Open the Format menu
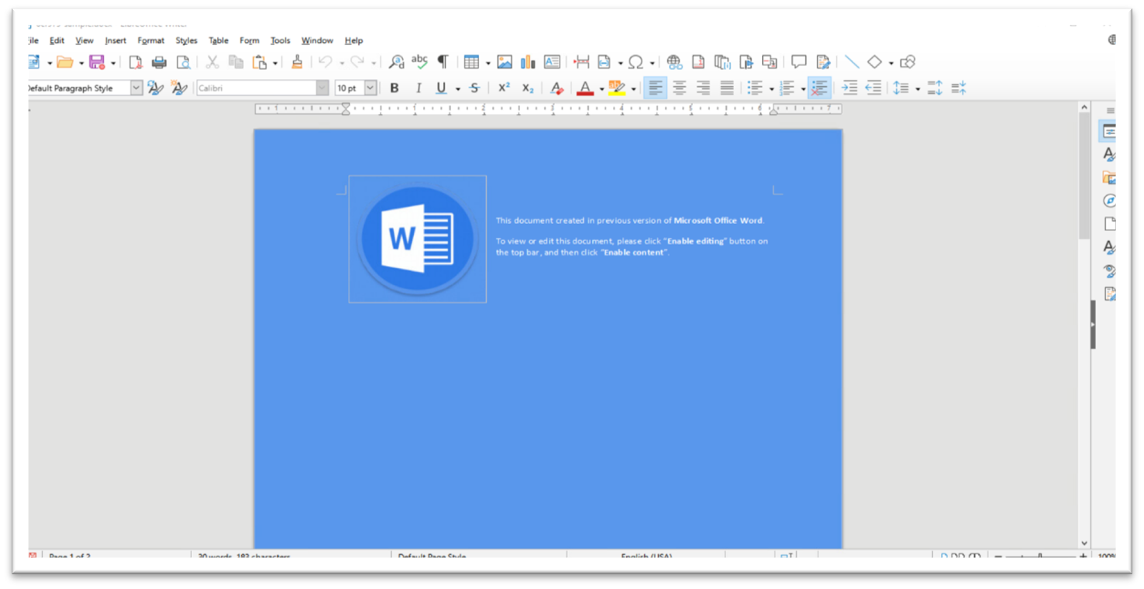This screenshot has height=589, width=1144. [x=150, y=40]
